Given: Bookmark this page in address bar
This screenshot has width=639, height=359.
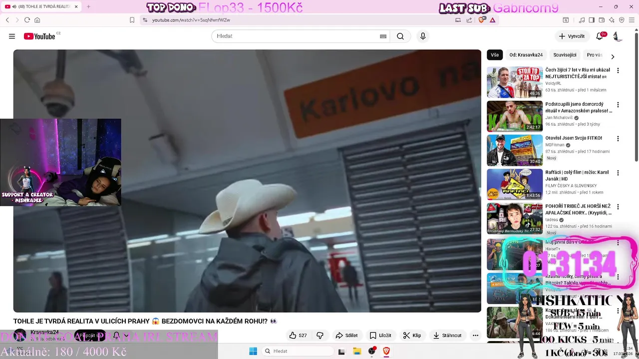Looking at the screenshot, I should 132,20.
